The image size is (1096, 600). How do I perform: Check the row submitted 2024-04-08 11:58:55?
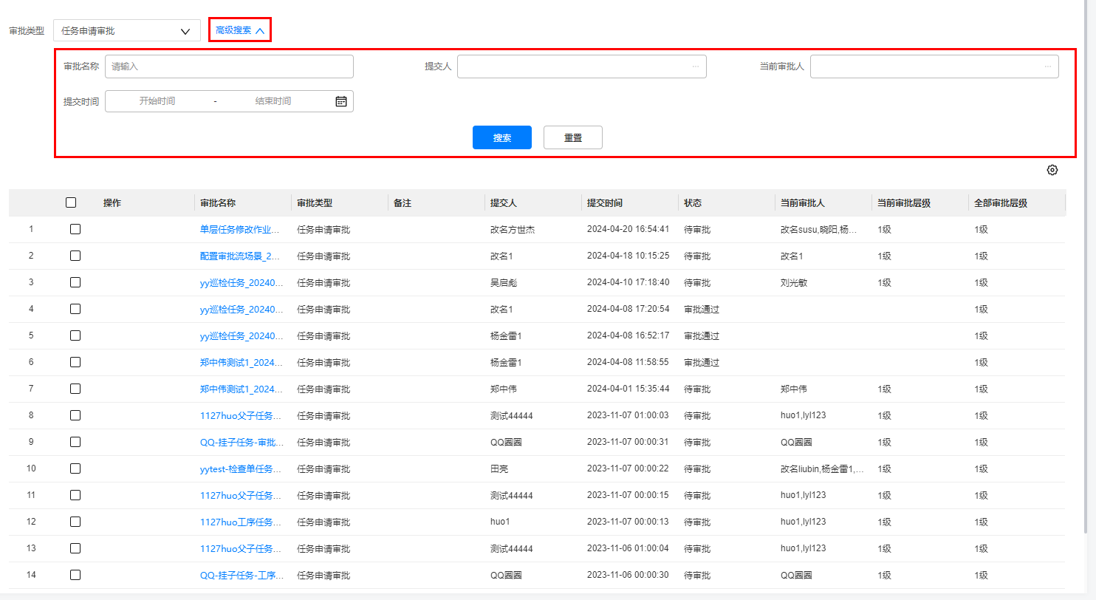tap(75, 362)
